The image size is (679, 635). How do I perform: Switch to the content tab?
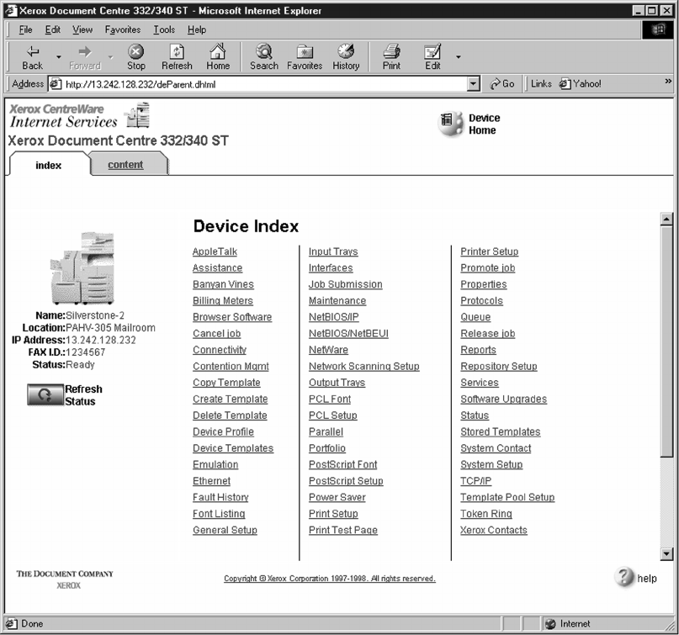pyautogui.click(x=125, y=165)
